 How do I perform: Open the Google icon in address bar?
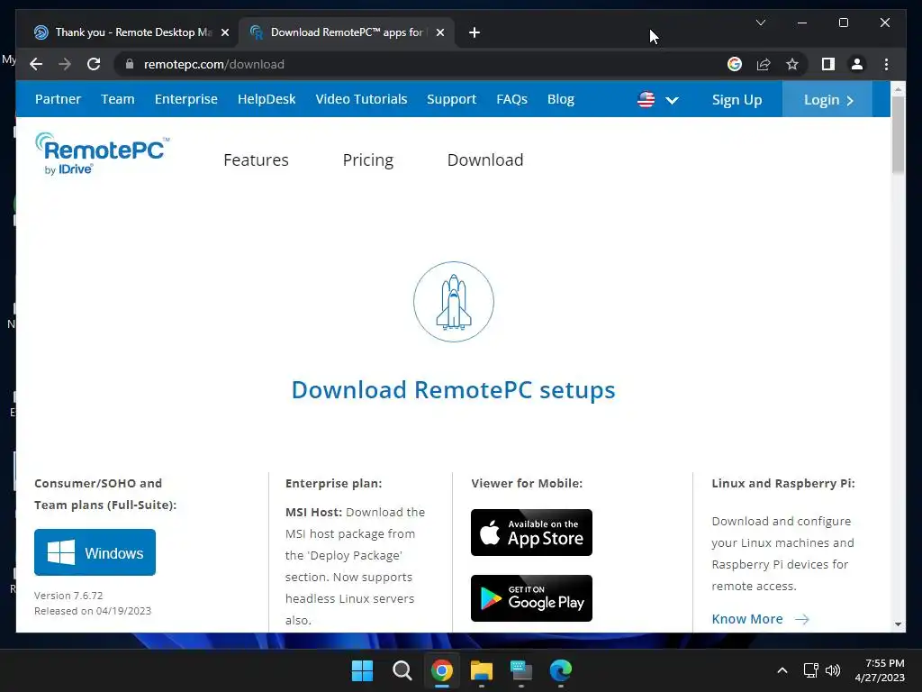click(735, 64)
